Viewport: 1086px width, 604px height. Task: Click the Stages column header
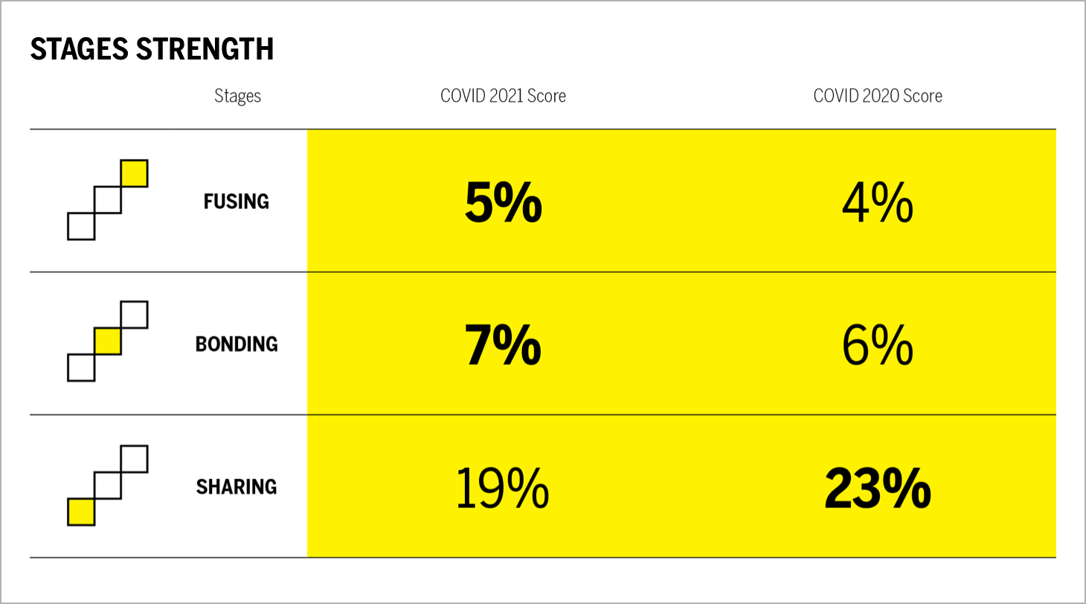(237, 96)
